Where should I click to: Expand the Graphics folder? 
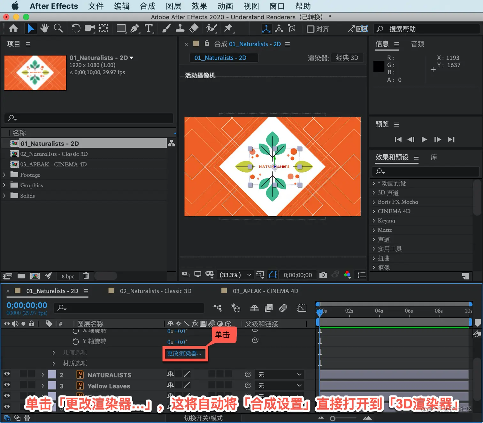pos(4,185)
